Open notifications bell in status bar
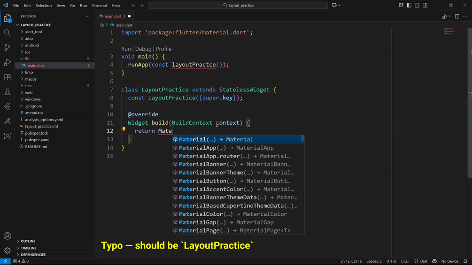This screenshot has width=472, height=265. click(x=465, y=261)
